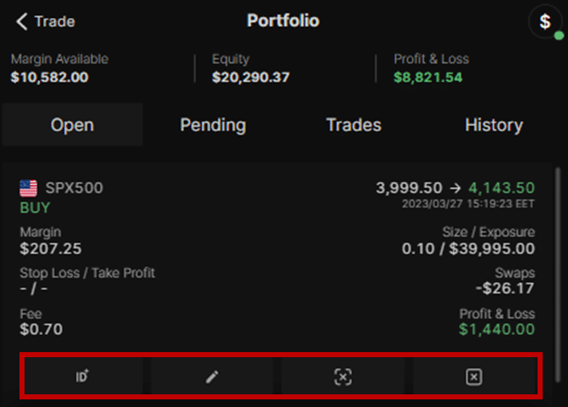Click the Stop Loss / Take Profit value
The width and height of the screenshot is (568, 407).
(33, 289)
